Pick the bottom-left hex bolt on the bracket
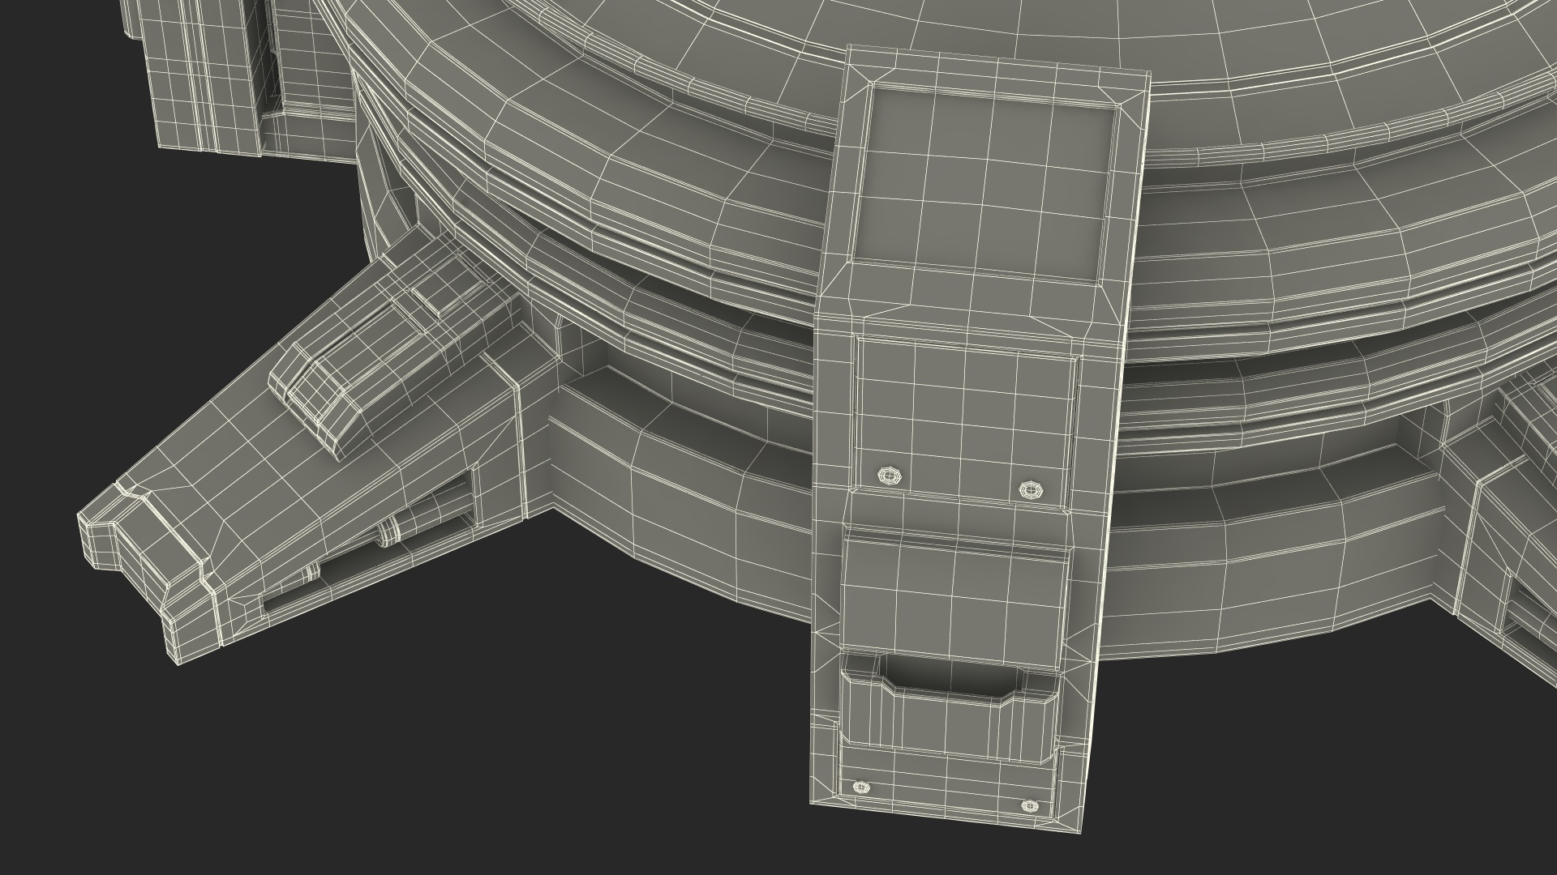This screenshot has height=875, width=1557. [860, 787]
